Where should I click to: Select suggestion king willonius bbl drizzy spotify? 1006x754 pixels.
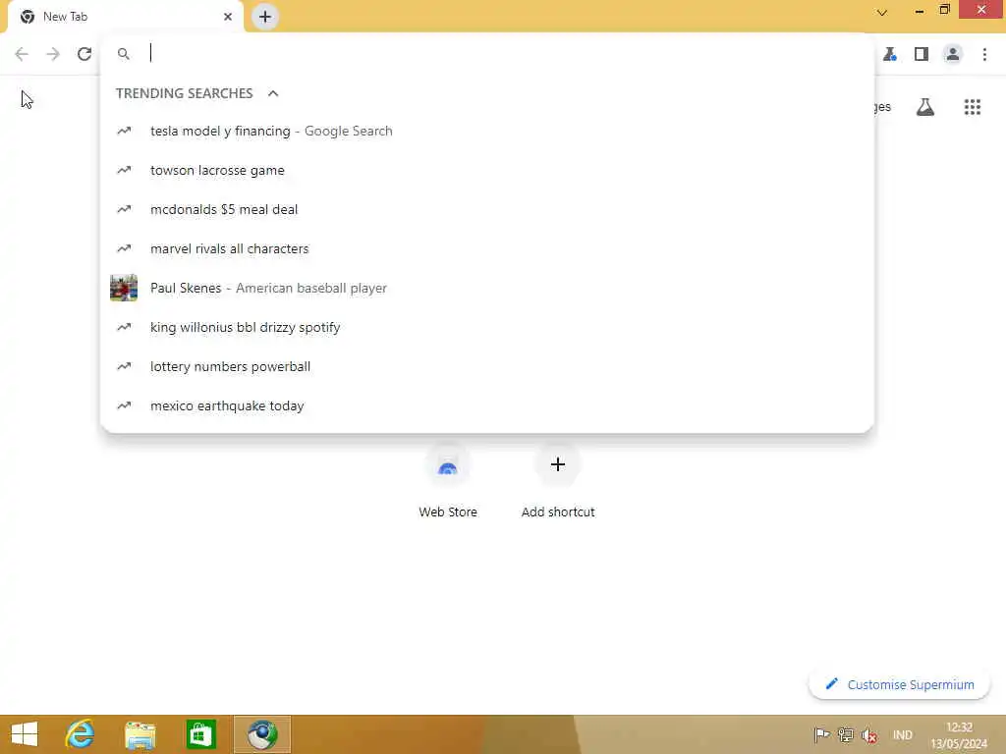[x=487, y=327]
